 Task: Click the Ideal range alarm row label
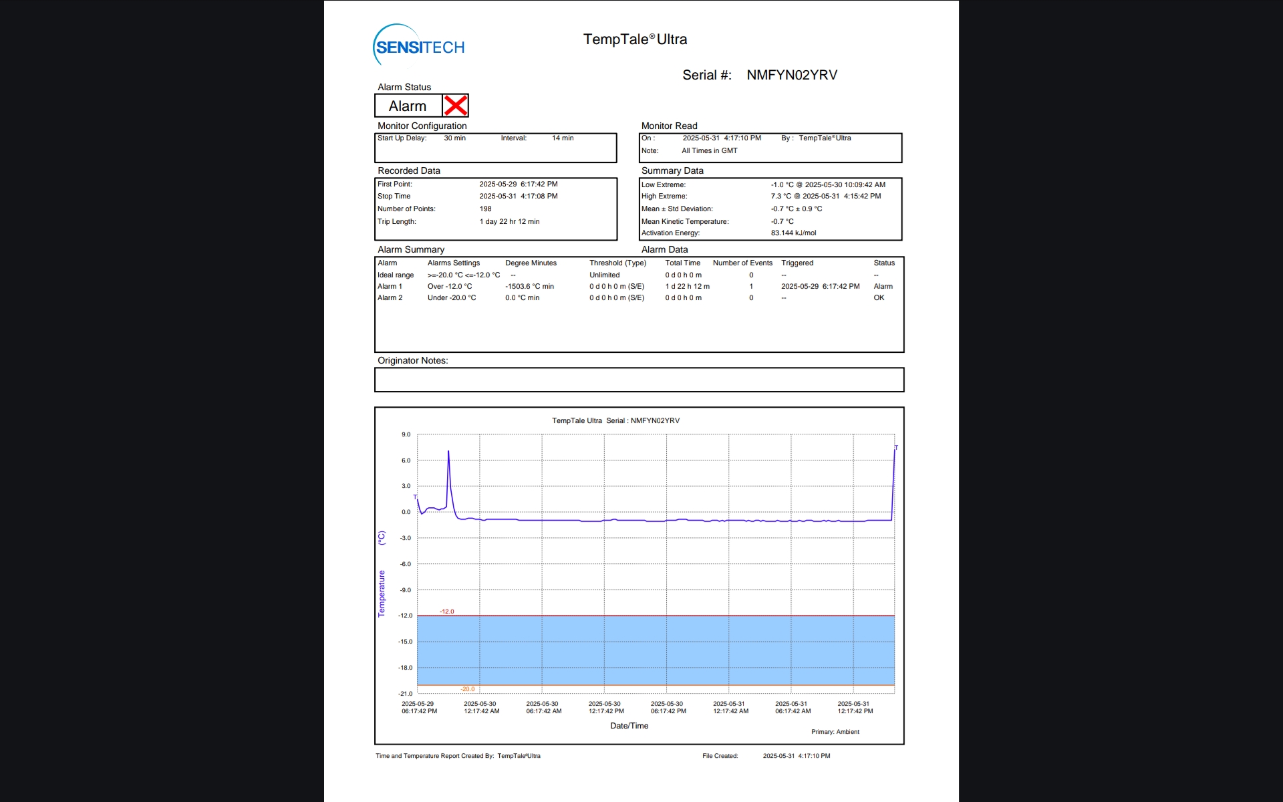point(396,275)
